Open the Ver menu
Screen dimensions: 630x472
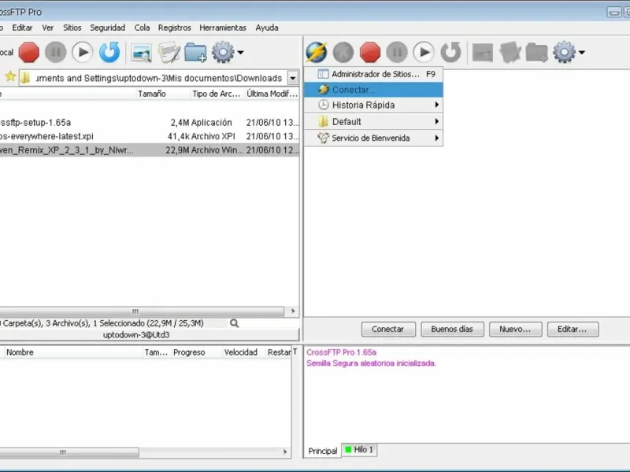click(x=48, y=28)
